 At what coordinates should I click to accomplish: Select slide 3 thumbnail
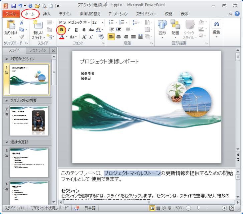(x=29, y=163)
